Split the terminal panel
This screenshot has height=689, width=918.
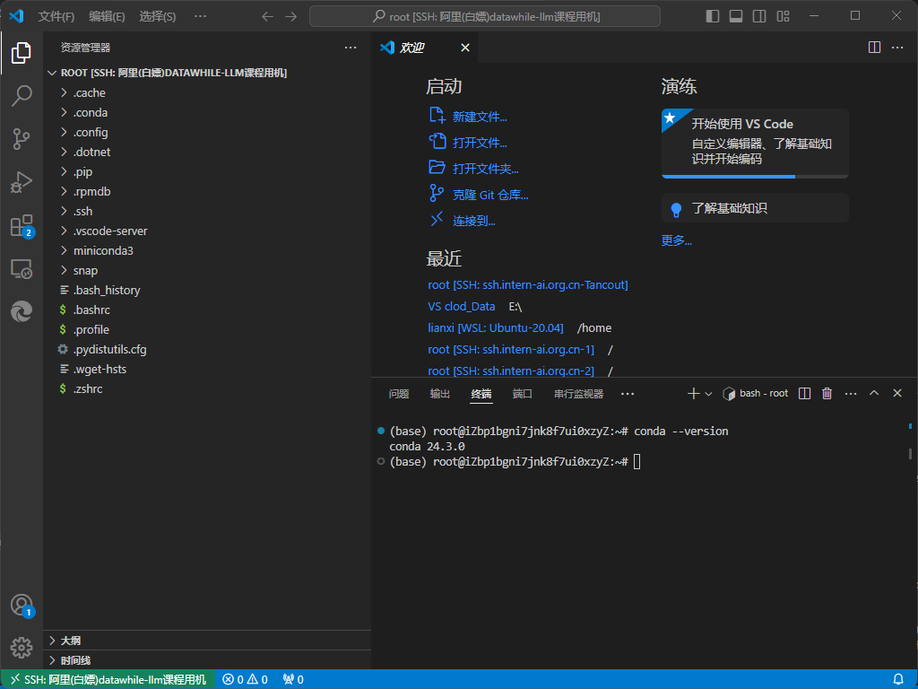[805, 394]
